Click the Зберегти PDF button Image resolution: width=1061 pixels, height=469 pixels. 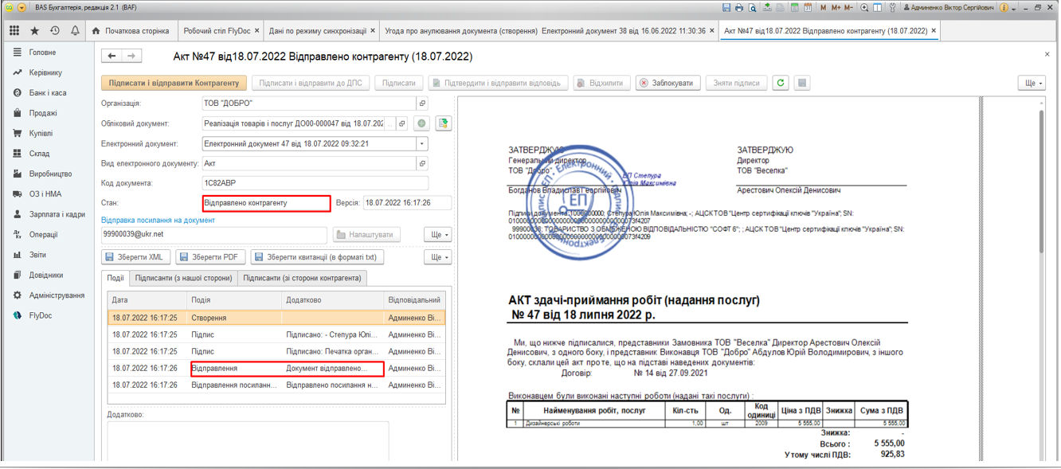(210, 257)
